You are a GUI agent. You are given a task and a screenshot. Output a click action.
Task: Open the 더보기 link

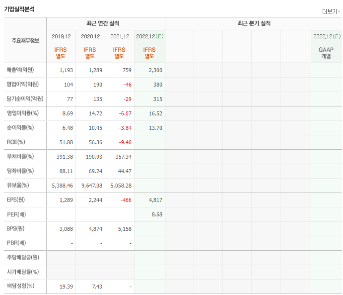330,11
